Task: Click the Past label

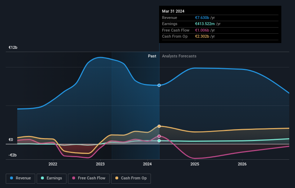Action: click(152, 56)
